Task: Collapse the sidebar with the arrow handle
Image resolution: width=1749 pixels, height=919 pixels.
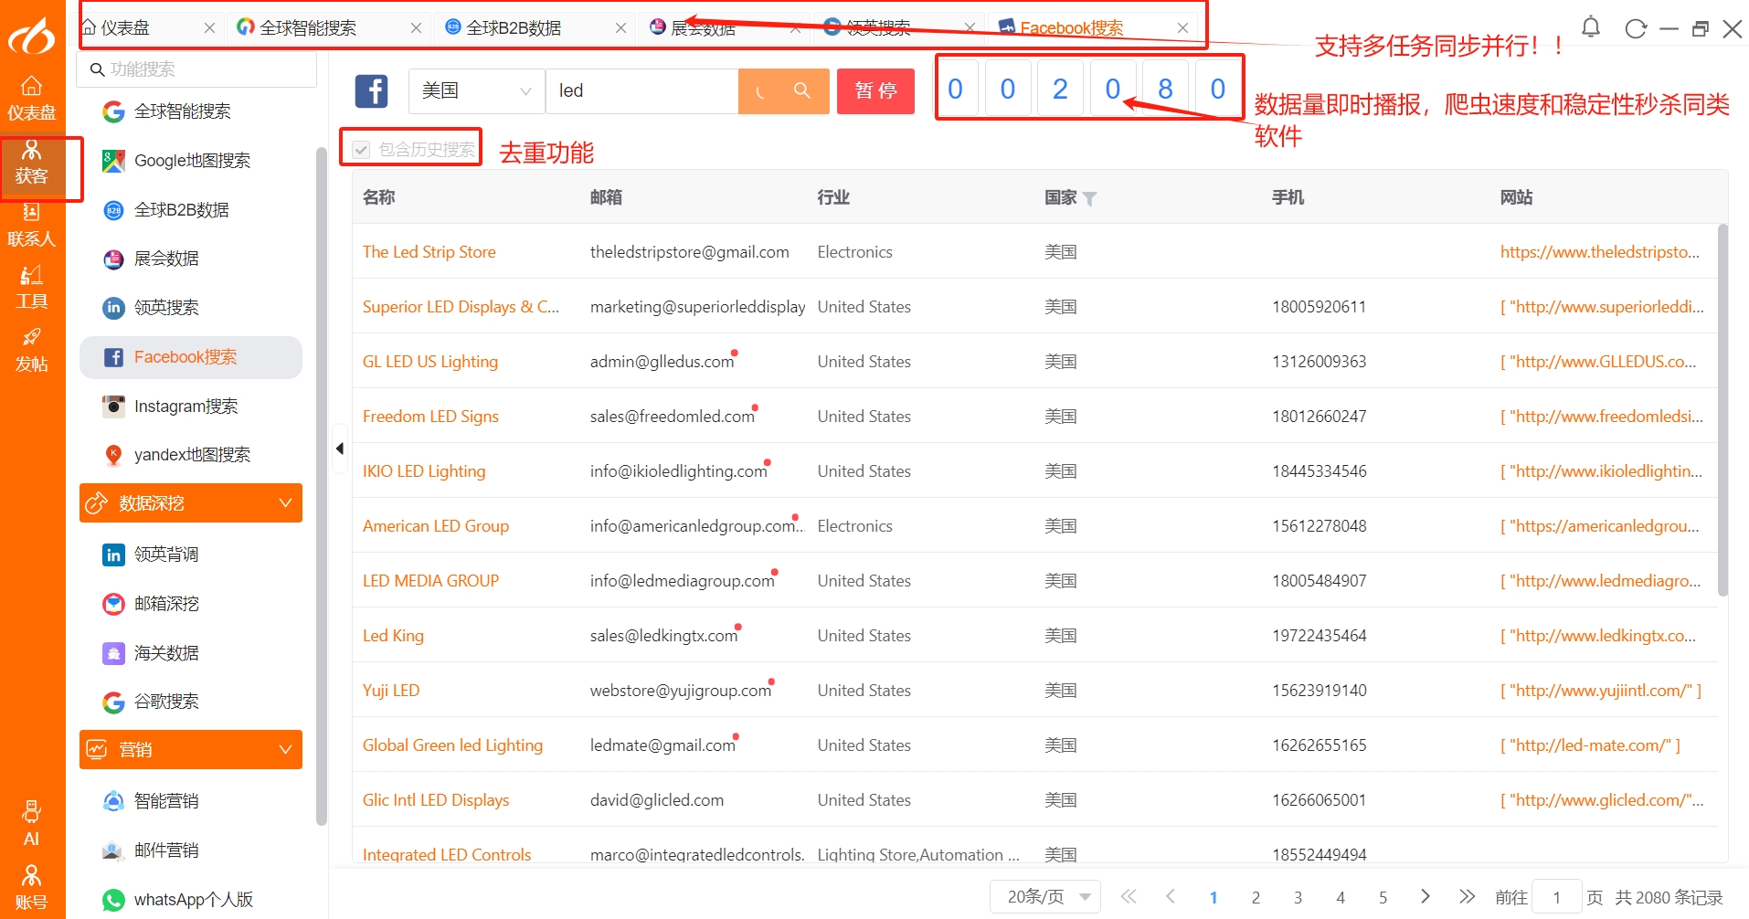Action: (340, 449)
